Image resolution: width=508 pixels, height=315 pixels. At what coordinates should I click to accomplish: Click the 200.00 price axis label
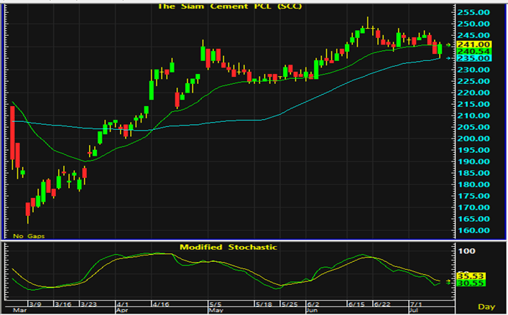pos(474,138)
